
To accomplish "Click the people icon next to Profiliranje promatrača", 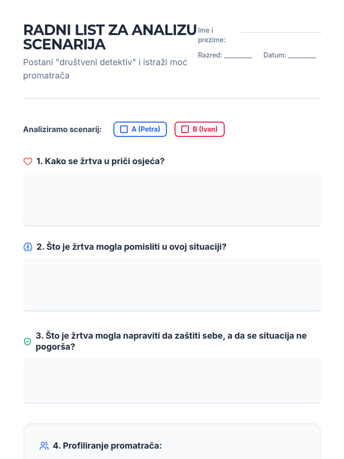I will point(44,446).
